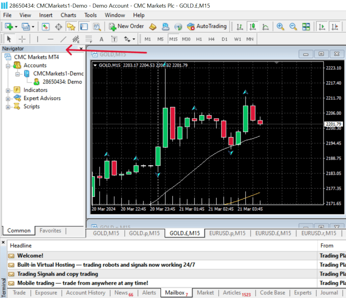Toggle Chart Shift with red marker icon
346x298 pixels.
coord(335,27)
